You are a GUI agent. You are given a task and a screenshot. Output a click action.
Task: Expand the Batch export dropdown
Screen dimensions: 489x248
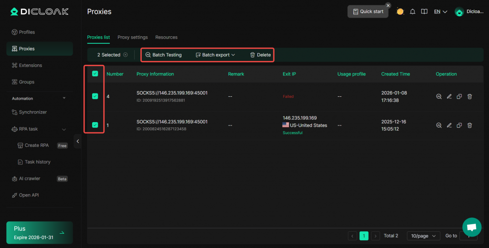216,55
